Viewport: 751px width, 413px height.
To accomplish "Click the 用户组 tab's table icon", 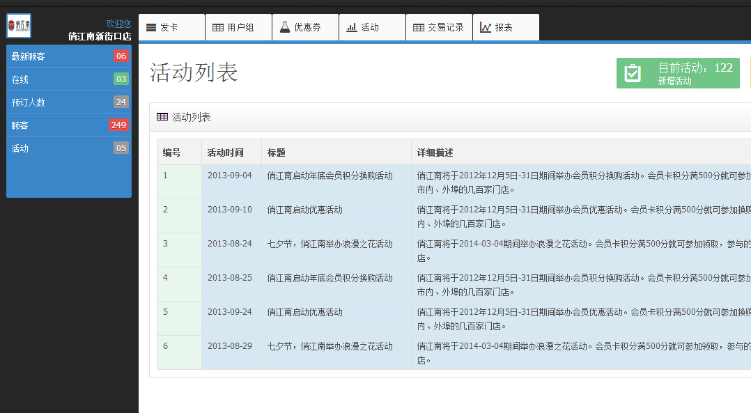I will [x=218, y=28].
